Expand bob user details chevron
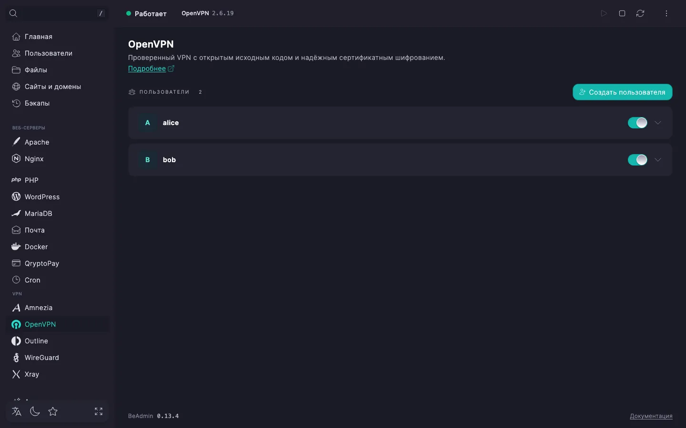 pos(658,160)
